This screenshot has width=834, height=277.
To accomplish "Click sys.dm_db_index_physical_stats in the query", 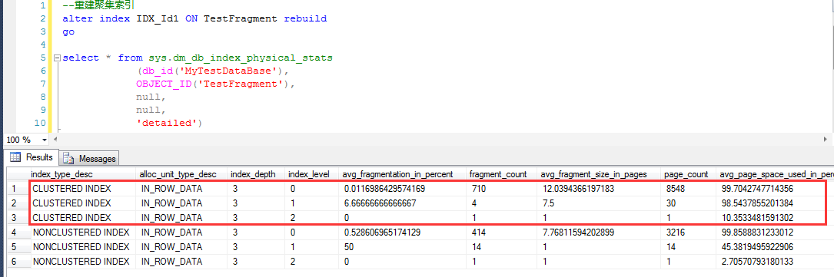I will point(241,58).
